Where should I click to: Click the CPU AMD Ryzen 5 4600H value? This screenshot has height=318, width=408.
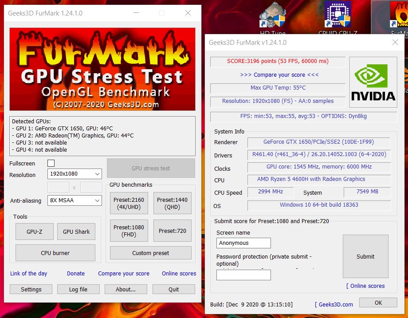coord(319,179)
